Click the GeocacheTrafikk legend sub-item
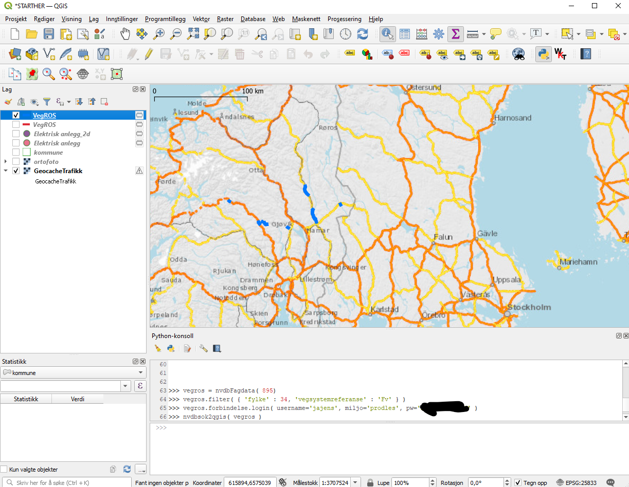 click(x=56, y=181)
